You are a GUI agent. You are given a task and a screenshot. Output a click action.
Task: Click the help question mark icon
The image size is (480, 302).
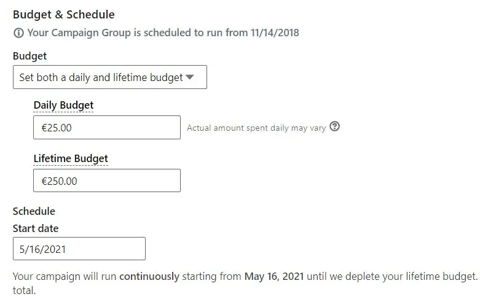tap(334, 126)
